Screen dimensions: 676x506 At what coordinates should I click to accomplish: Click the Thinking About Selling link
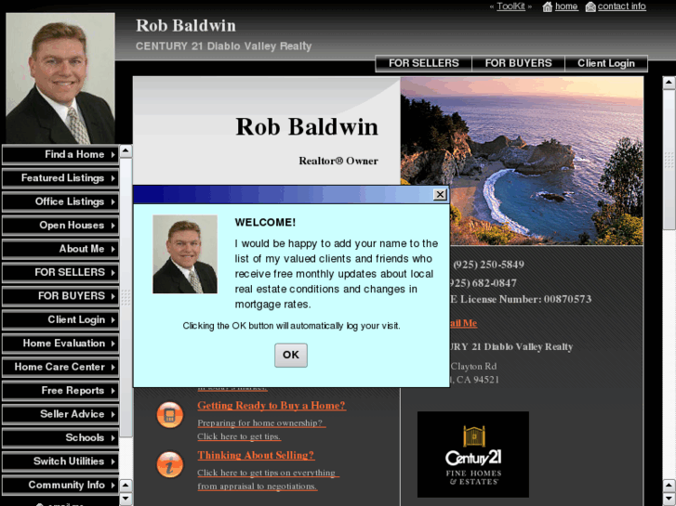pos(256,455)
